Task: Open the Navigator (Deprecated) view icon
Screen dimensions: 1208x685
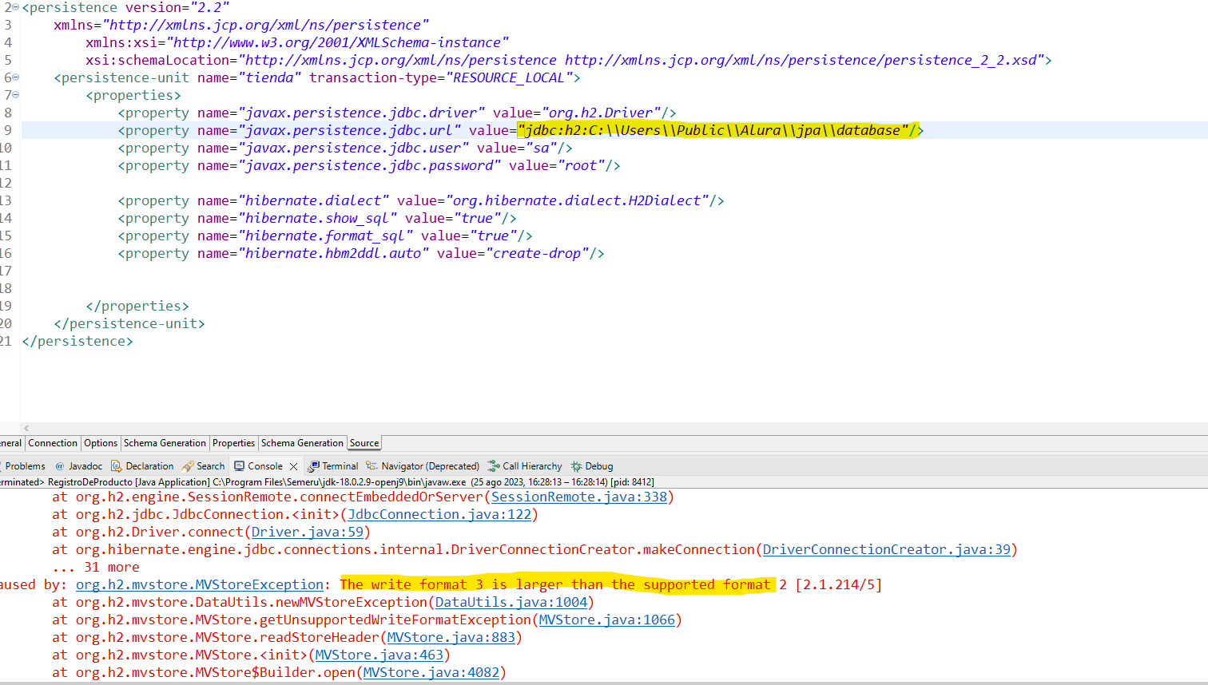Action: click(x=372, y=466)
